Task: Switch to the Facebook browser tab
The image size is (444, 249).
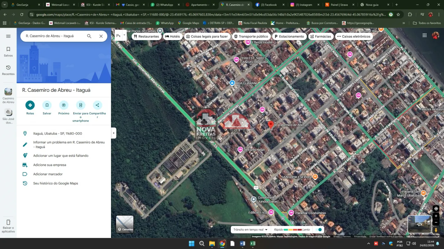Action: click(267, 5)
